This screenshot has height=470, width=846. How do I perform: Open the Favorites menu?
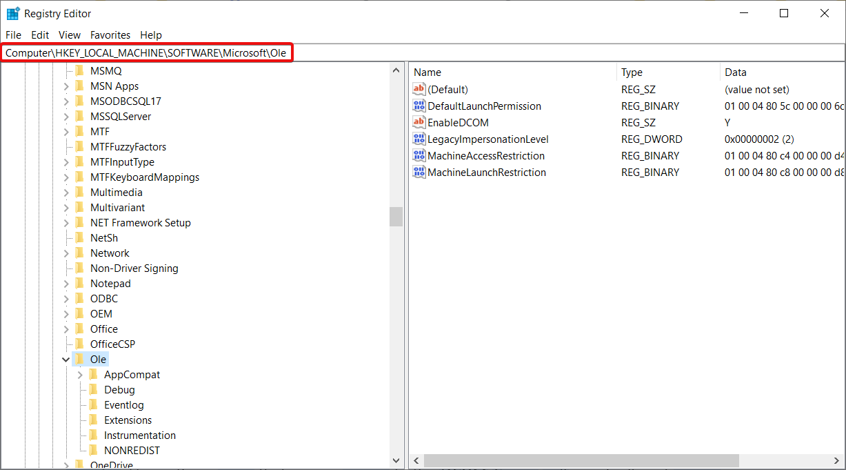[110, 35]
